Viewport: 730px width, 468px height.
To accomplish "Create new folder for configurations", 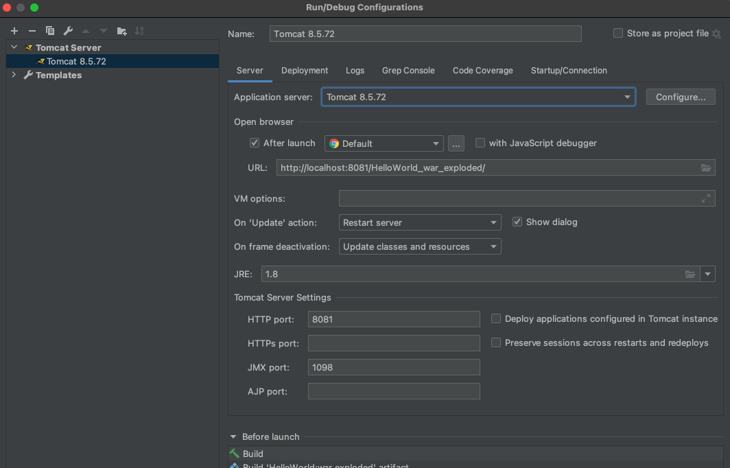I will [x=121, y=31].
